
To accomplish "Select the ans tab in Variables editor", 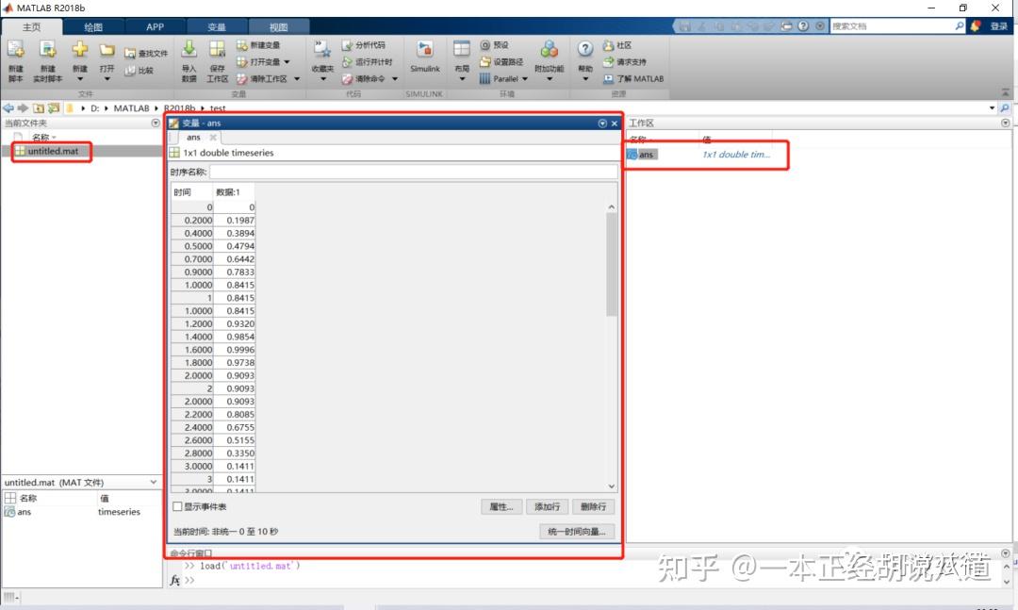I will tap(193, 137).
